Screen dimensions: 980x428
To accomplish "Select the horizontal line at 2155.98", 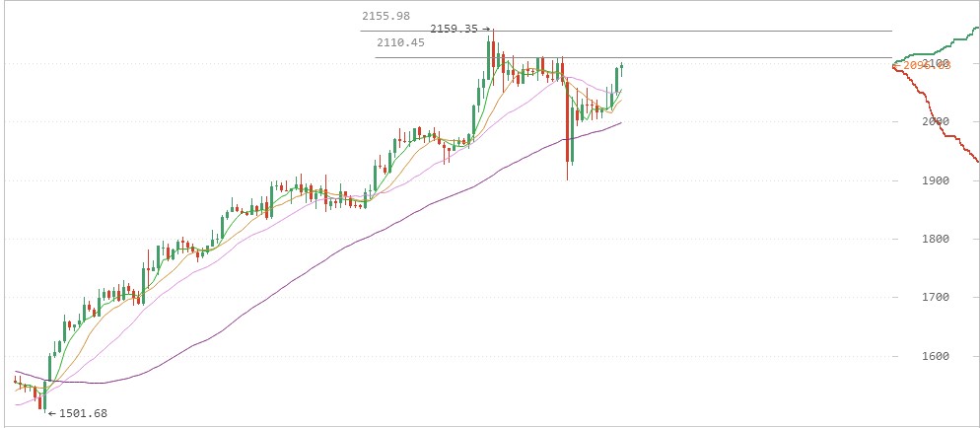I will 626,31.
